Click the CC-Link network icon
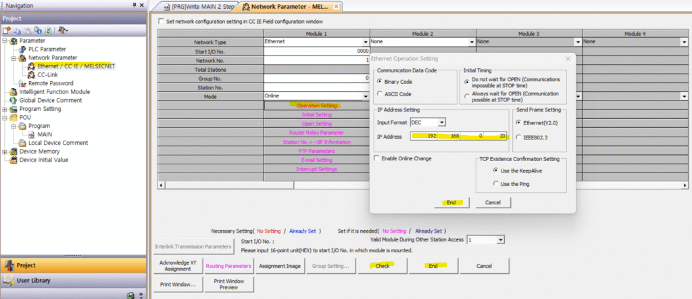Viewport: 692px width, 299px height. coord(31,75)
